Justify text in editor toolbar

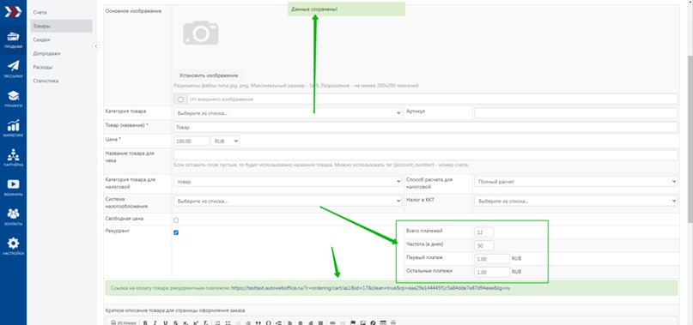click(321, 322)
